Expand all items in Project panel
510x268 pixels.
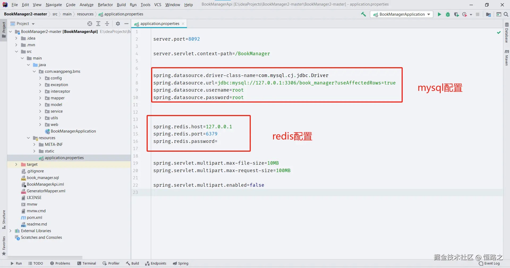98,24
